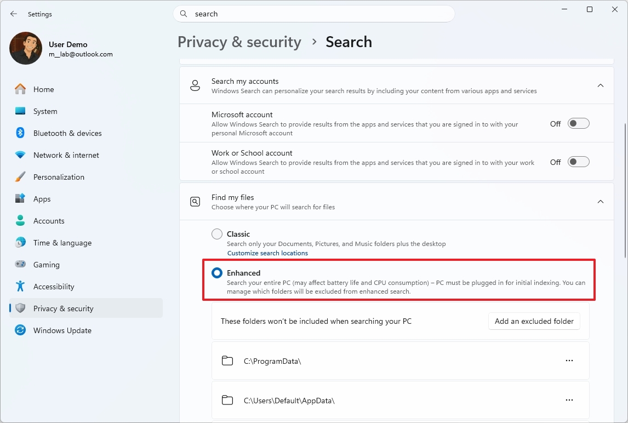This screenshot has width=628, height=423.
Task: Click Add an excluded folder
Action: click(534, 321)
